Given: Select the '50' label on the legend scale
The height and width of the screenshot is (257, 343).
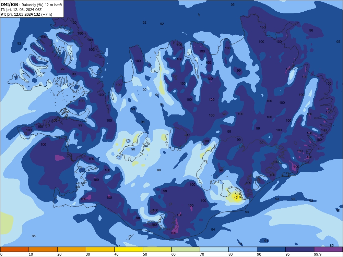Looking at the screenshot, I should point(145,254).
